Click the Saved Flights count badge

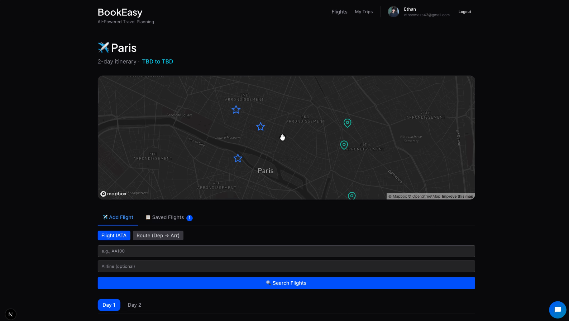pyautogui.click(x=190, y=218)
